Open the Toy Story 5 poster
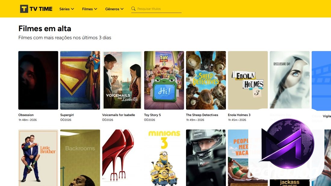Viewport: 331px width, 186px height. tap(164, 80)
